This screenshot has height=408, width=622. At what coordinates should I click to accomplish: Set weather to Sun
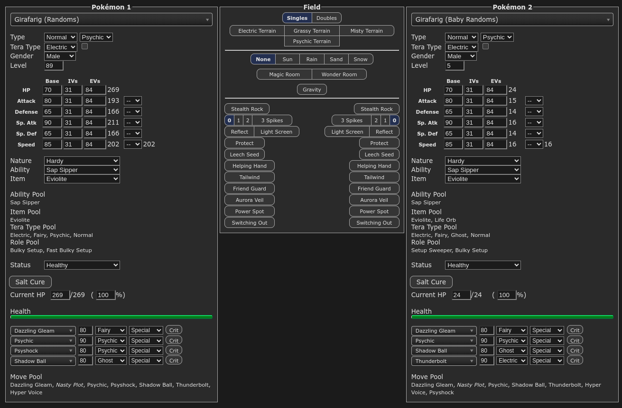coord(288,59)
